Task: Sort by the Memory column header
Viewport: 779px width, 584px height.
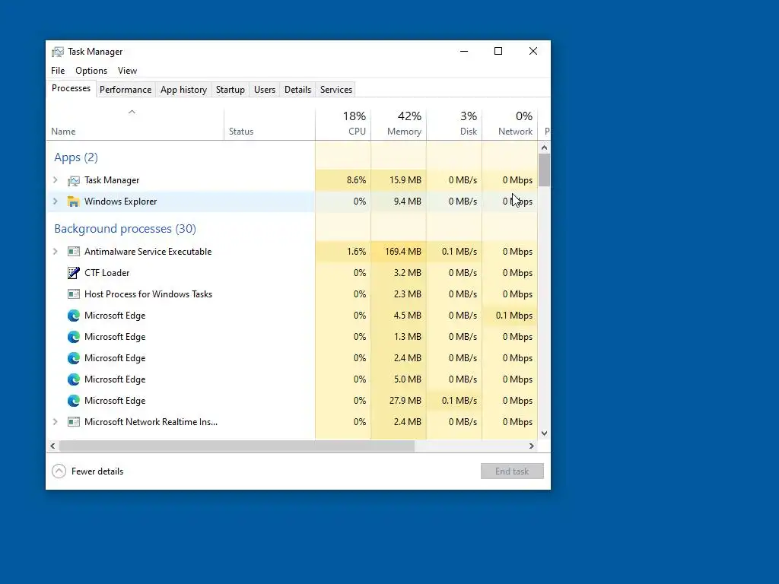Action: pyautogui.click(x=399, y=124)
